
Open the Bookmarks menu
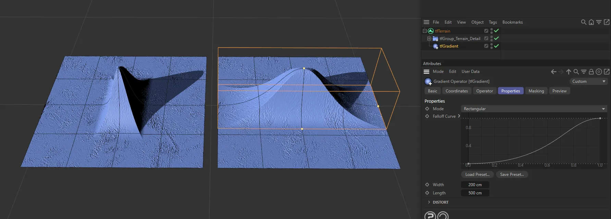click(513, 22)
